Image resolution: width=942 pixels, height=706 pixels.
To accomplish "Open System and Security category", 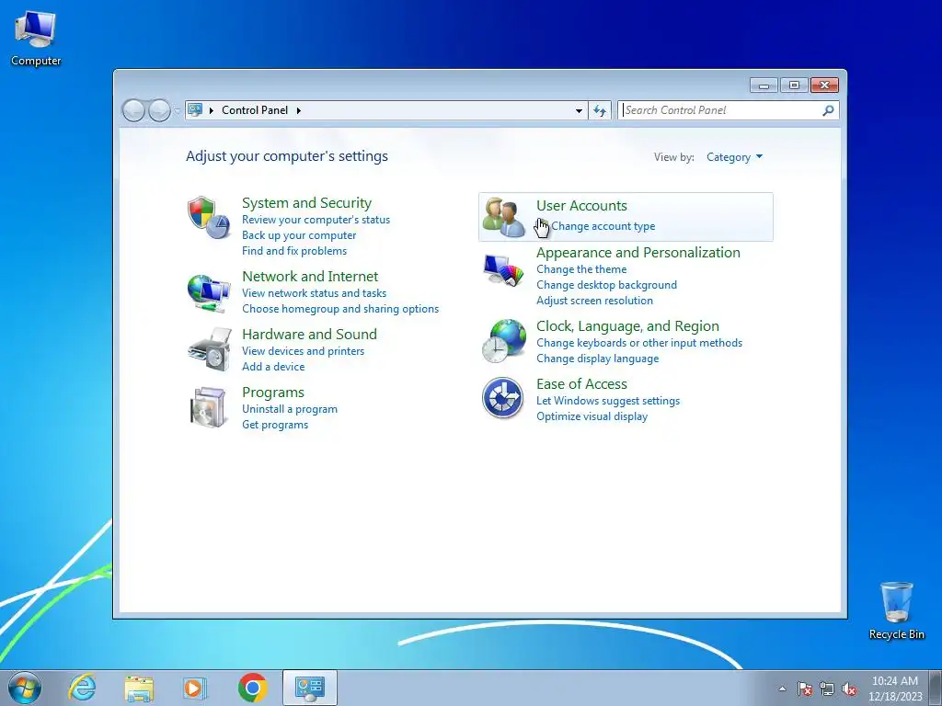I will (x=306, y=203).
